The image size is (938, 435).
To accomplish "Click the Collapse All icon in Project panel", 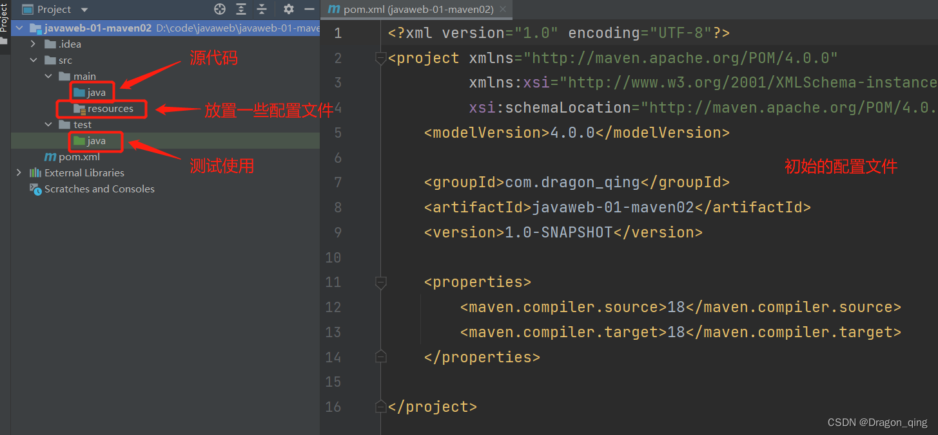I will (262, 9).
